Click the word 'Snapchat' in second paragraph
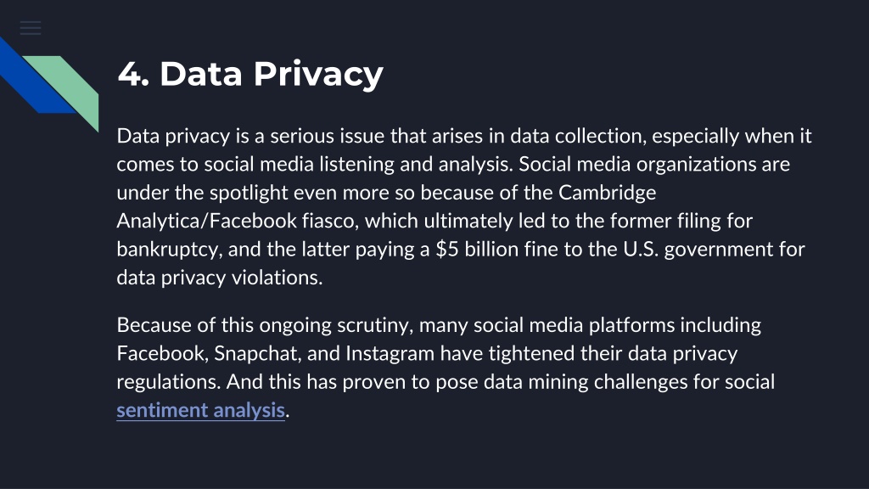Image resolution: width=869 pixels, height=489 pixels. coord(258,354)
